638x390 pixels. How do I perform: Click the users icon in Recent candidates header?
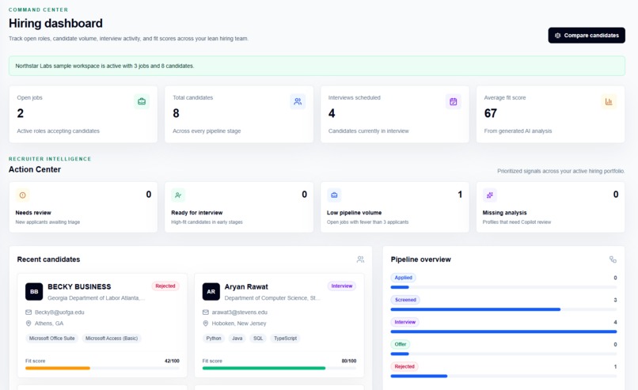pos(360,259)
